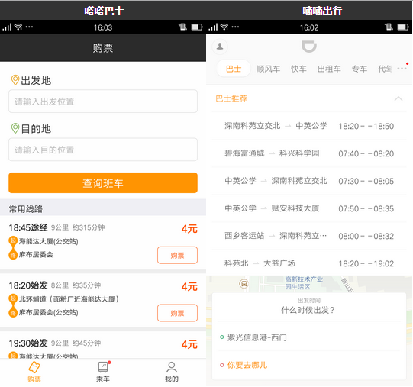Tap 什么时候出发？ to pick departure time
413x387 pixels.
pyautogui.click(x=308, y=310)
